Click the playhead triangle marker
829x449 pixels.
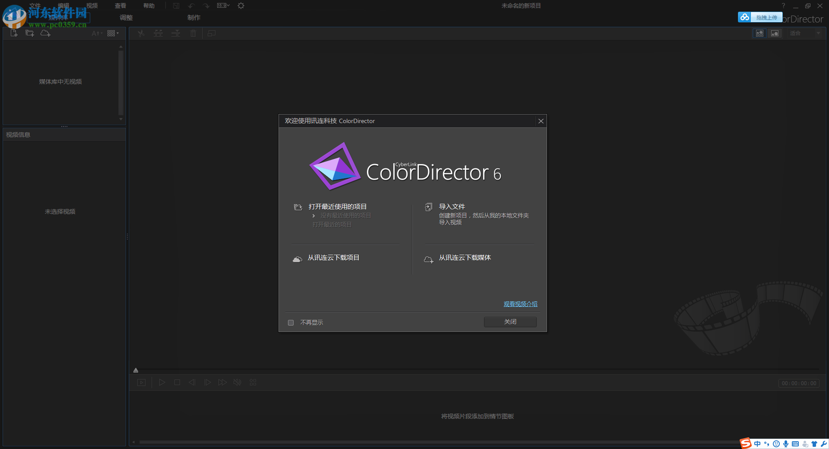pyautogui.click(x=136, y=370)
